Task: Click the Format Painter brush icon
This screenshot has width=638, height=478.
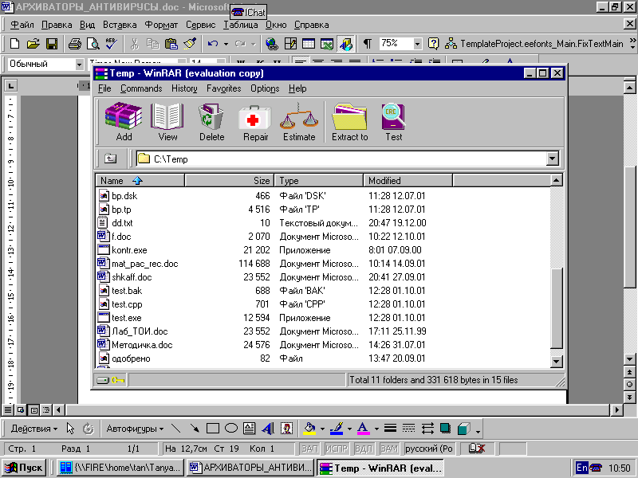Action: (190, 44)
